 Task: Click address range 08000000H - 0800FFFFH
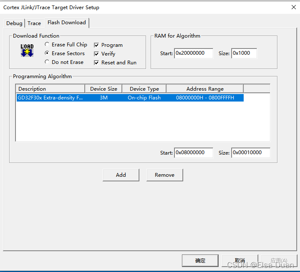click(205, 98)
